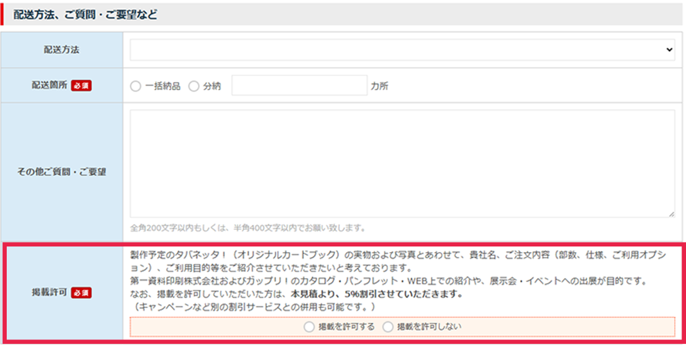
Task: Click the 全角200文字以内 hint text
Action: [247, 228]
